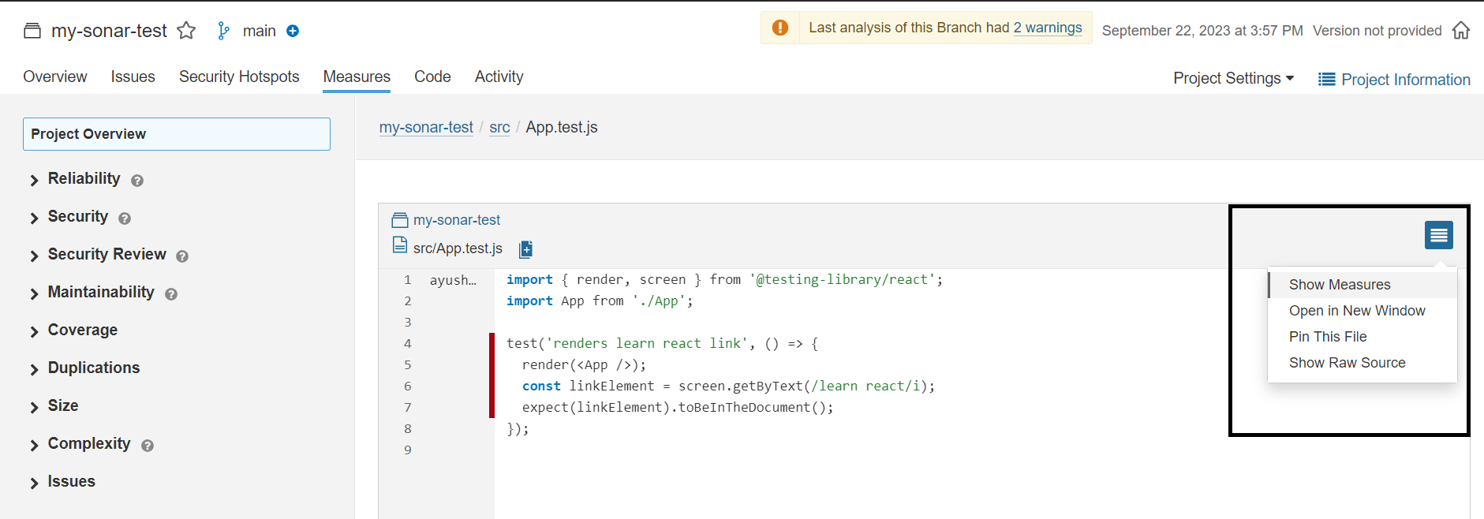Click the App.test.js breadcrumb text

(562, 127)
